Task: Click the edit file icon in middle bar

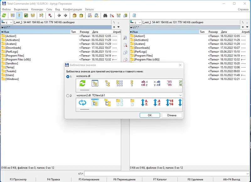Action: coord(125,45)
